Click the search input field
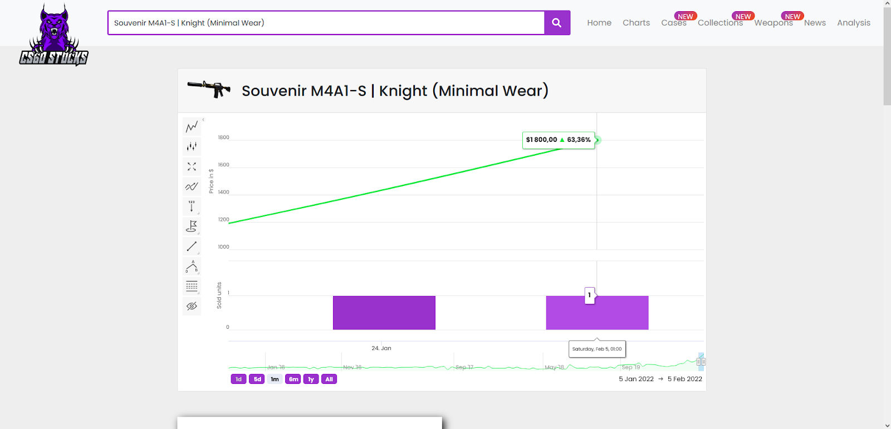Viewport: 891px width, 429px height. (x=326, y=23)
